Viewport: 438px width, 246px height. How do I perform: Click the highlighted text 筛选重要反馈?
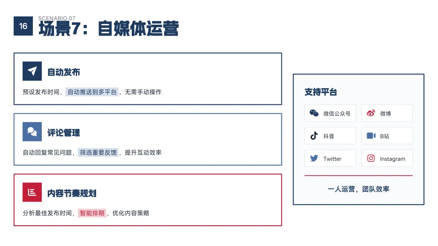98,153
